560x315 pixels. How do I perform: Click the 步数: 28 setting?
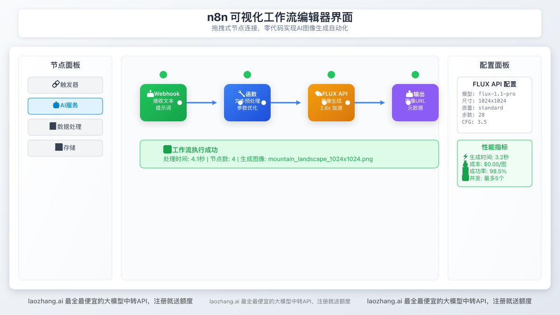pos(473,115)
